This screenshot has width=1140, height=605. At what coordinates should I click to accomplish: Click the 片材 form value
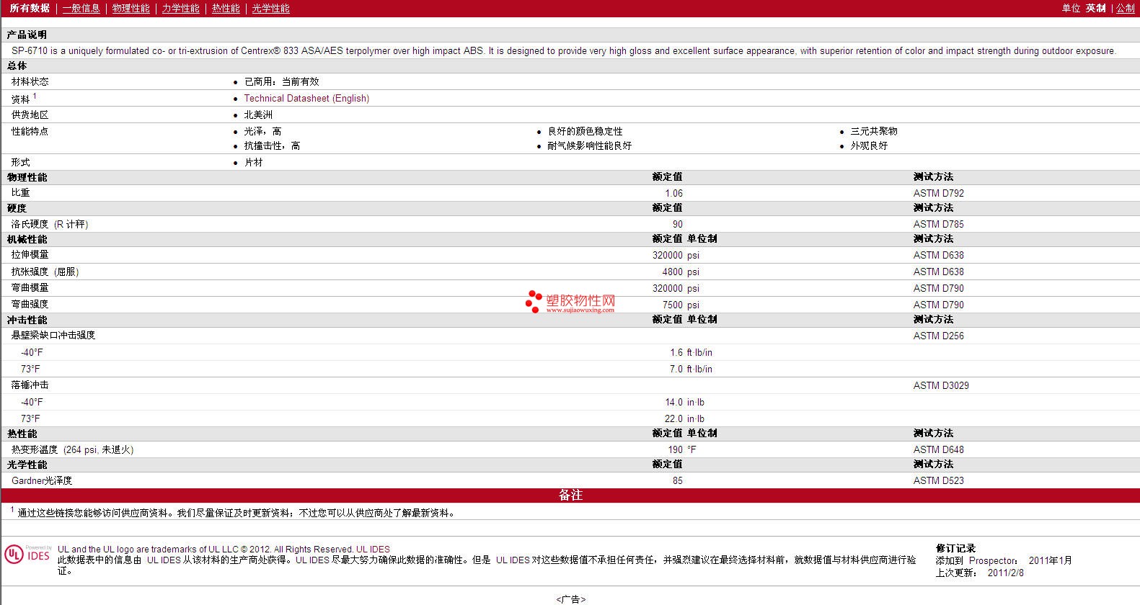(253, 163)
